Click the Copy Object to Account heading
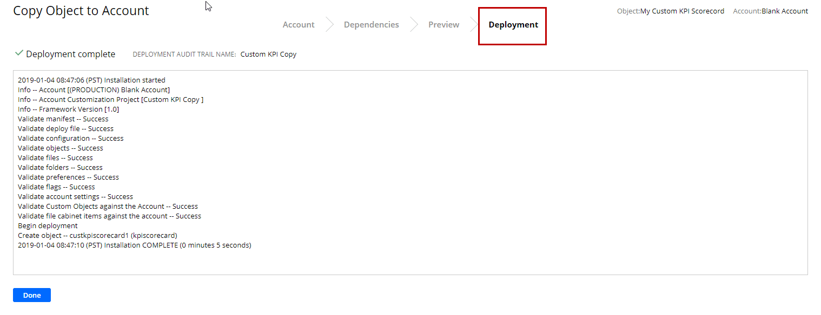 (81, 11)
